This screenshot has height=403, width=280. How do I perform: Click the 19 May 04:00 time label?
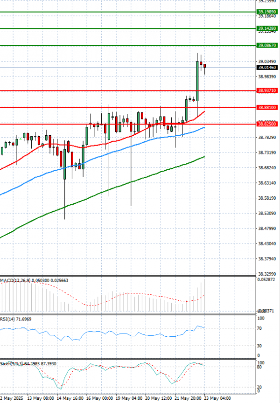pos(129,398)
